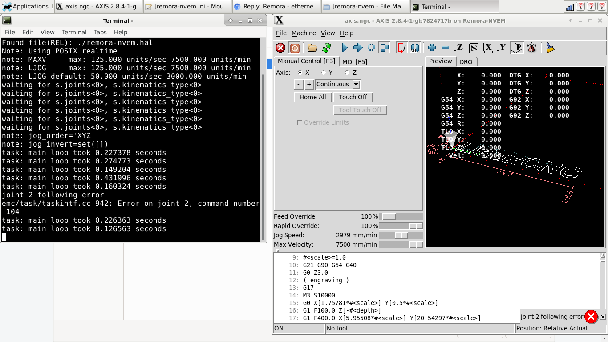Switch to Reply: Remora browser taskbar window
This screenshot has height=342, width=608.
[x=276, y=7]
